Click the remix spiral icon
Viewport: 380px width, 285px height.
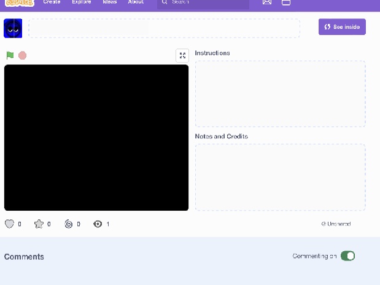pyautogui.click(x=69, y=224)
